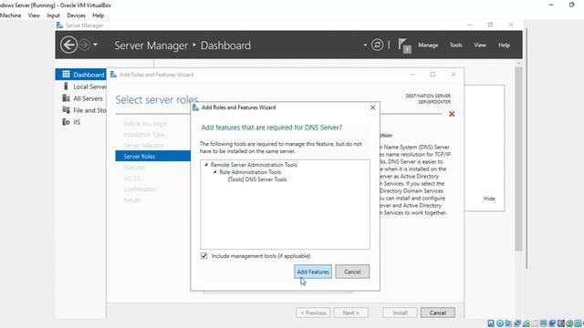Click the wizard's Install button

pos(400,313)
